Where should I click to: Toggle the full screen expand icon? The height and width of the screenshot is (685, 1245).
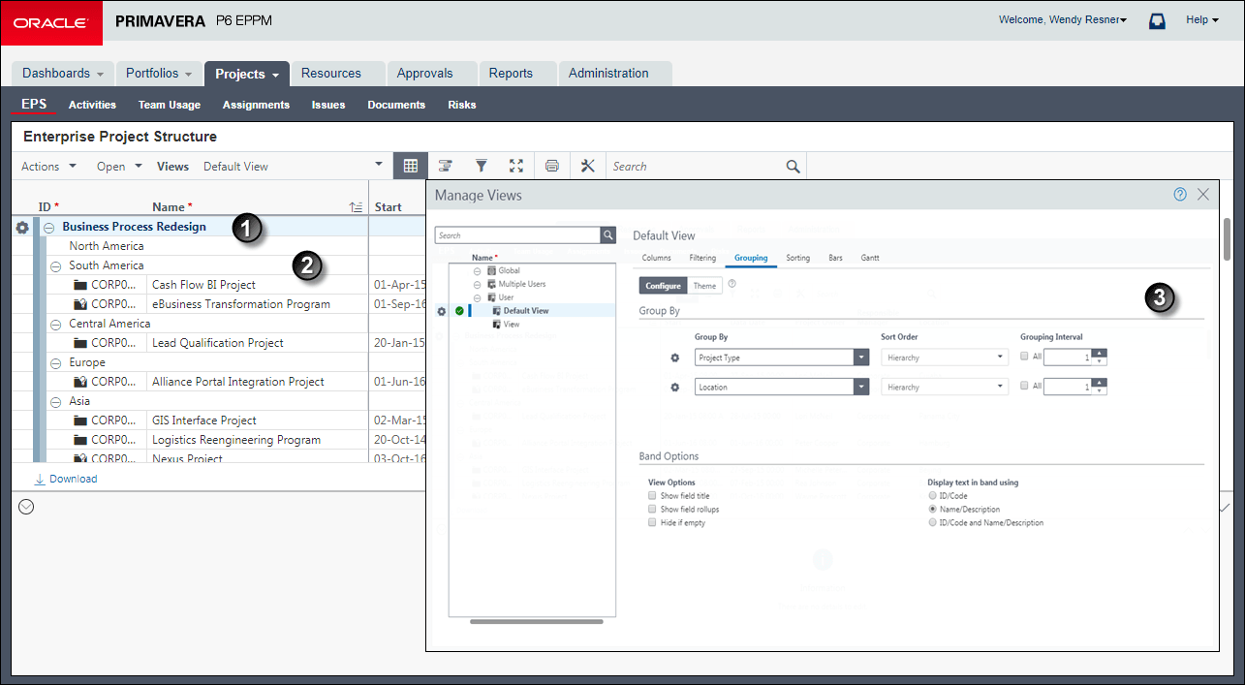point(515,166)
